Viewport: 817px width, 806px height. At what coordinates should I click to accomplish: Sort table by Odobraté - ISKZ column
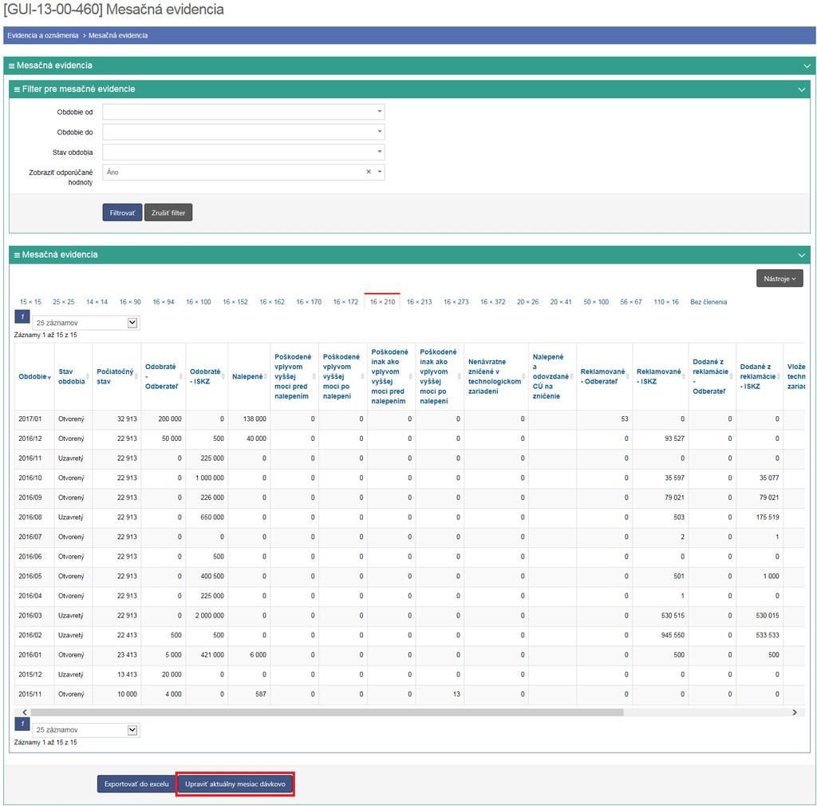pyautogui.click(x=207, y=377)
